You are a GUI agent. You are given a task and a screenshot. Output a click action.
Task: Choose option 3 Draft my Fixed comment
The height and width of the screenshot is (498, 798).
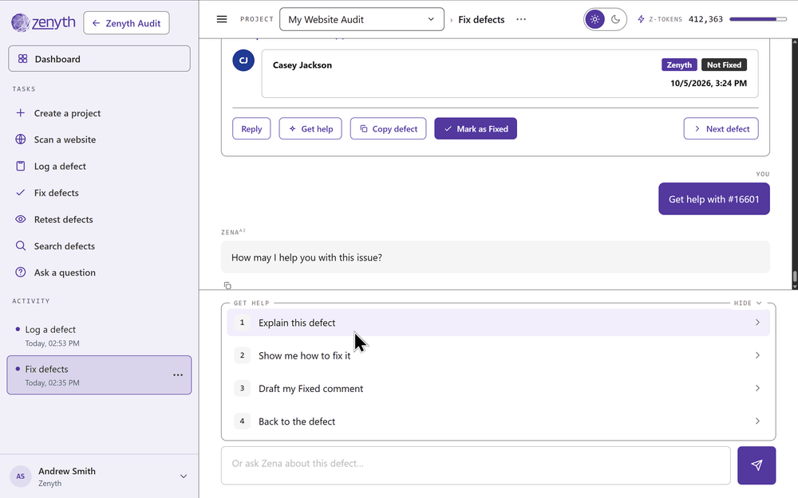pyautogui.click(x=498, y=388)
